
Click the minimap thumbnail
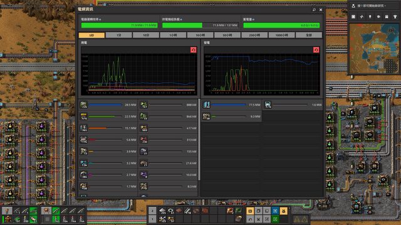point(374,48)
